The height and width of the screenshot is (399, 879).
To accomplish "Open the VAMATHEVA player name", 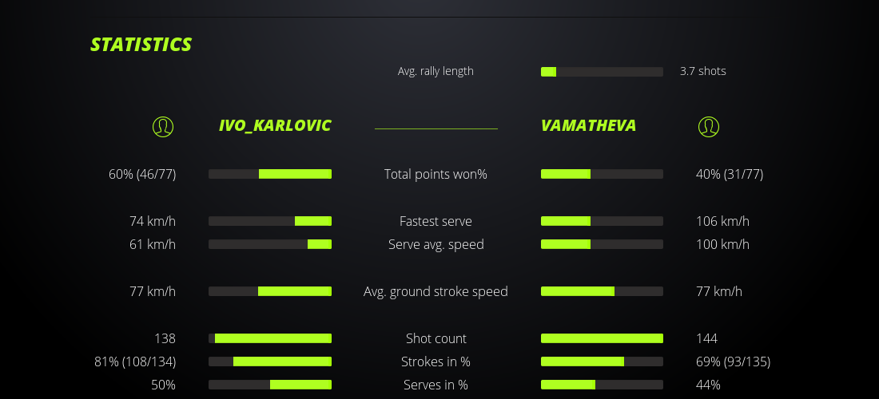I will [x=588, y=125].
